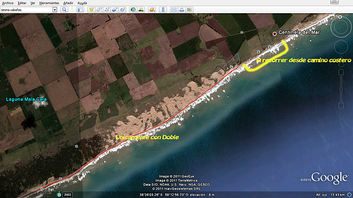This screenshot has width=353, height=198.
Task: Click the Centinela del Mar placemark
Action: (275, 34)
